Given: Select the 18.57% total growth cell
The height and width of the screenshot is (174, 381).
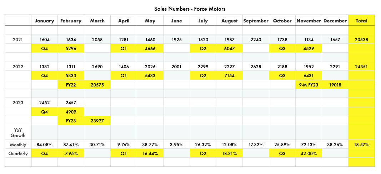Looking at the screenshot, I should pos(361,145).
